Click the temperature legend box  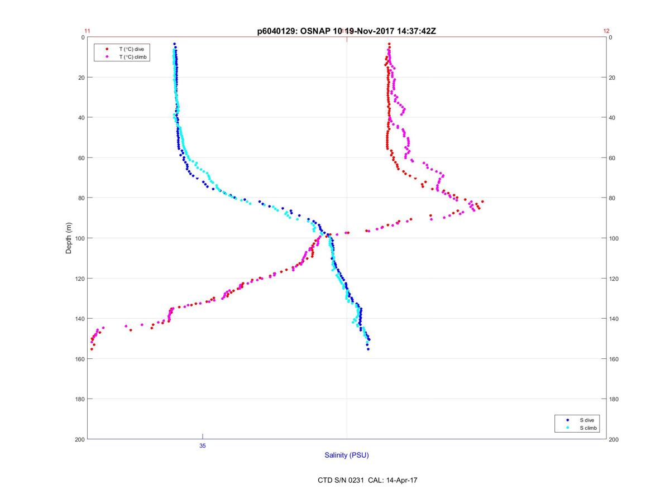click(x=122, y=53)
